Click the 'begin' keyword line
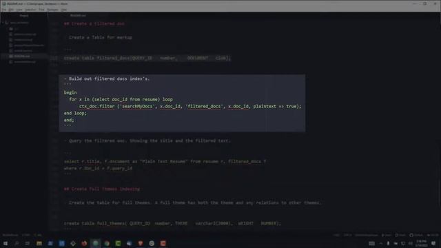 [70, 92]
